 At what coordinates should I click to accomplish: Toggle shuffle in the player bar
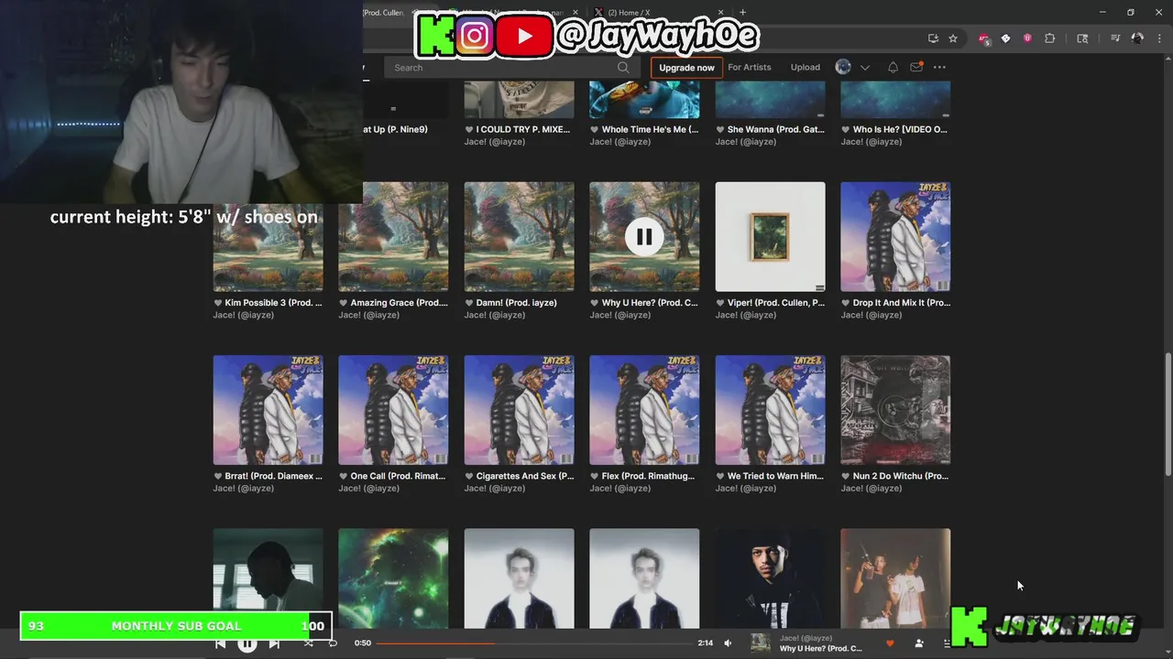click(308, 643)
